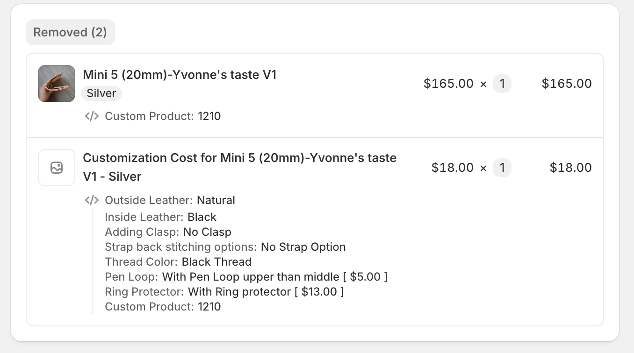Click the $165.00 line total
Viewport: 634px width, 353px height.
click(x=567, y=84)
